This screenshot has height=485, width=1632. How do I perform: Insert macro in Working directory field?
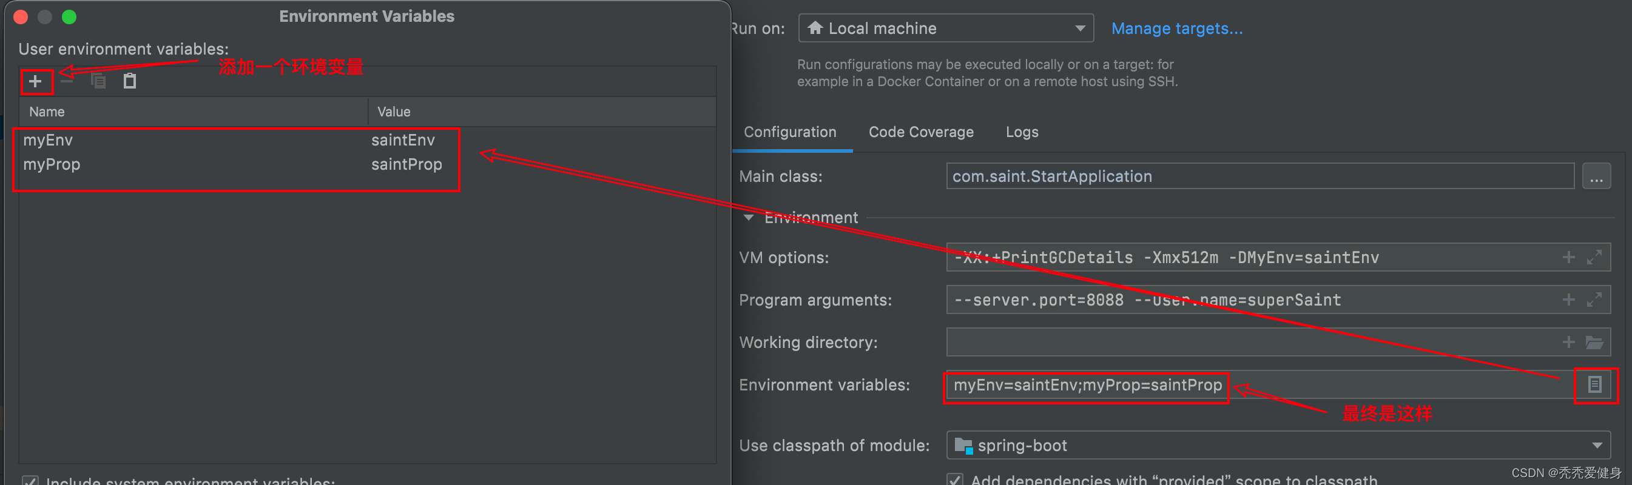(1568, 343)
